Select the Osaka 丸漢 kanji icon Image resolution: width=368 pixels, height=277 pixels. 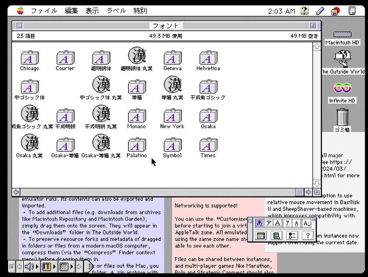click(x=30, y=143)
